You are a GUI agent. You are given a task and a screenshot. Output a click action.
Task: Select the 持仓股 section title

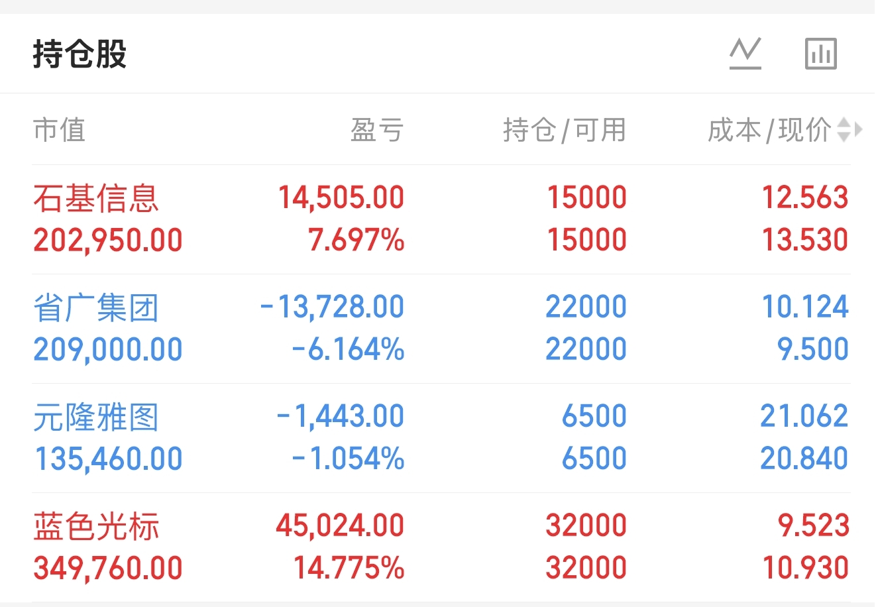click(x=80, y=54)
